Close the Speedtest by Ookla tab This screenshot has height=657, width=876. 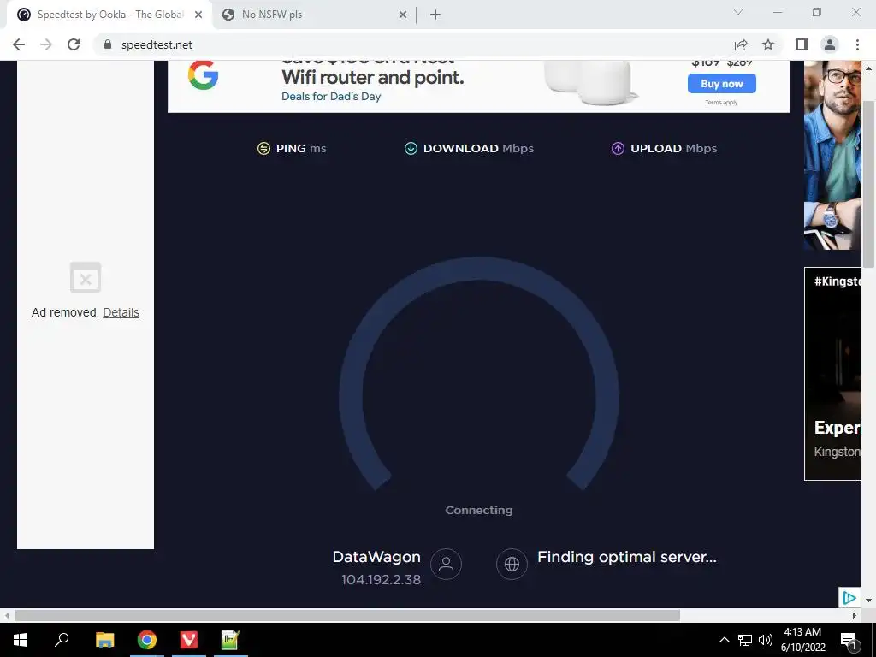[198, 15]
